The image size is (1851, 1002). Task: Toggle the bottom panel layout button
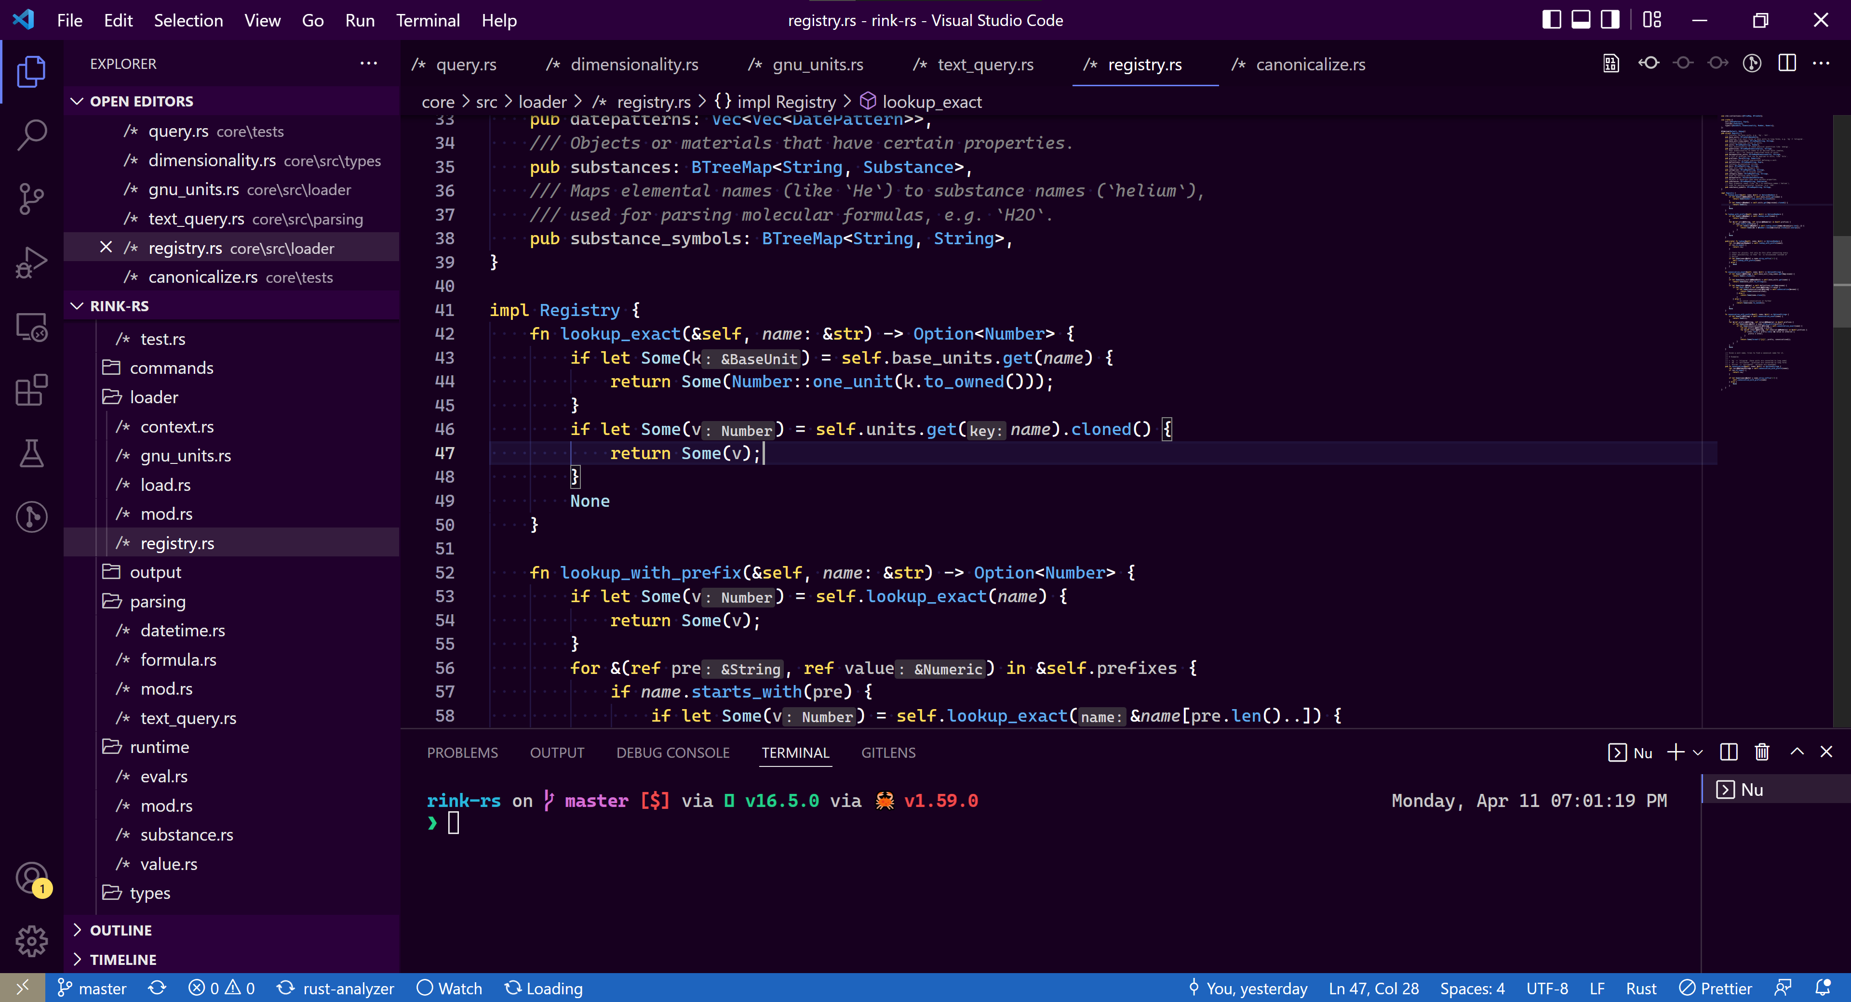pyautogui.click(x=1581, y=20)
